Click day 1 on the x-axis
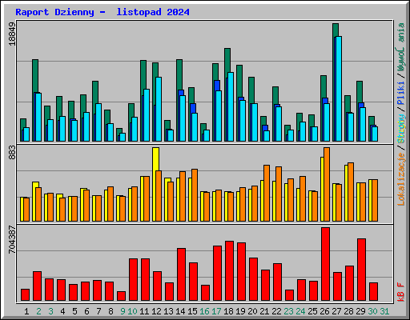The width and height of the screenshot is (410, 320). point(26,311)
